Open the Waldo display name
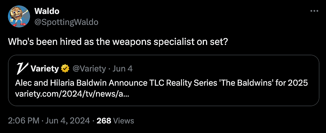Image resolution: width=326 pixels, height=133 pixels. click(47, 11)
